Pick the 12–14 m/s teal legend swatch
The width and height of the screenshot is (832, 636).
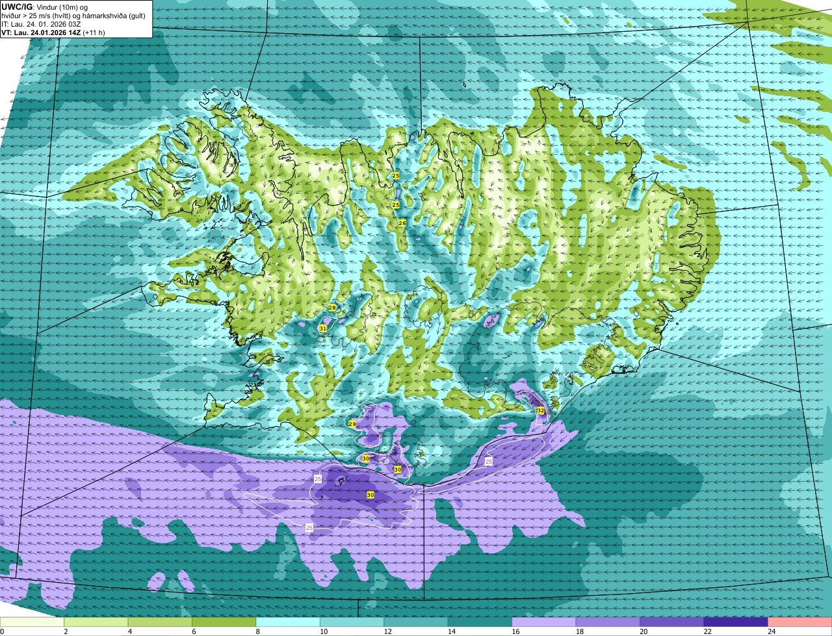coord(417,622)
